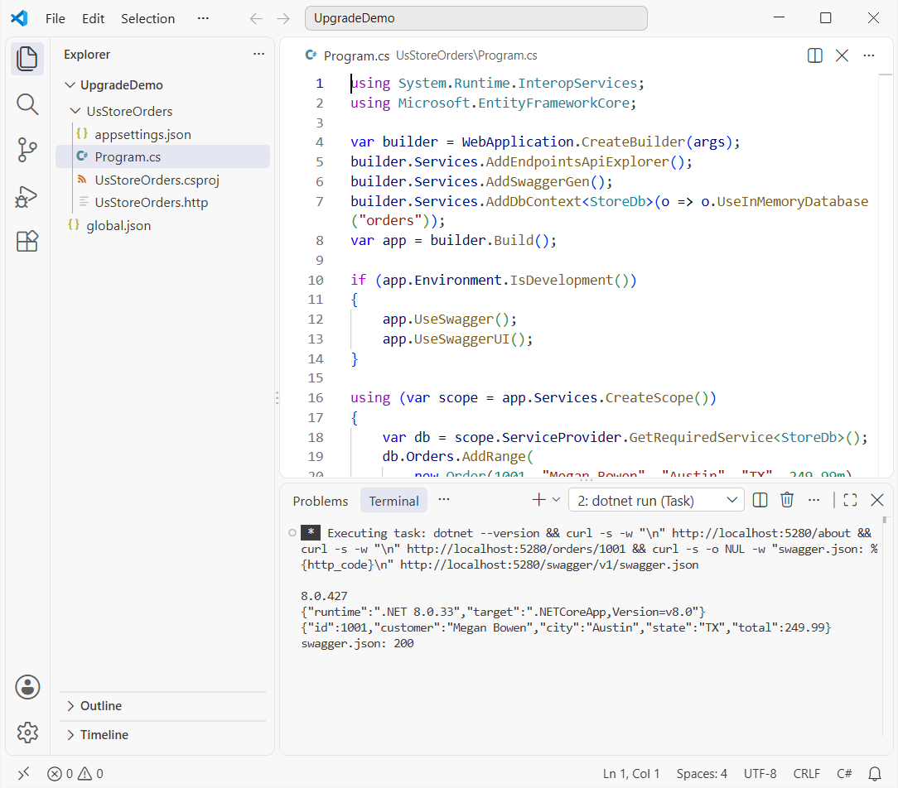Viewport: 898px width, 788px height.
Task: Open Run and Debug view icon
Action: tap(27, 196)
